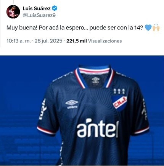Select the tweet text 'Muy buena!'

tap(22, 28)
